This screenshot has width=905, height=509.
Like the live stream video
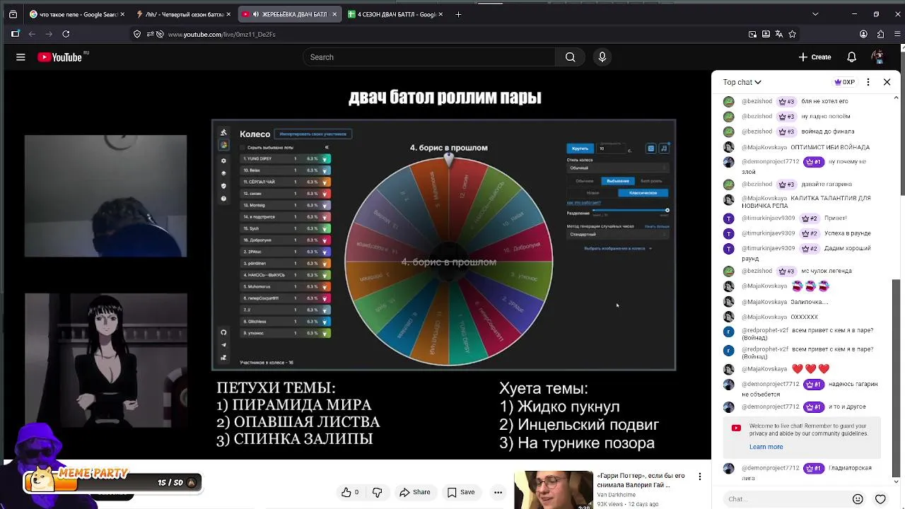click(x=350, y=492)
